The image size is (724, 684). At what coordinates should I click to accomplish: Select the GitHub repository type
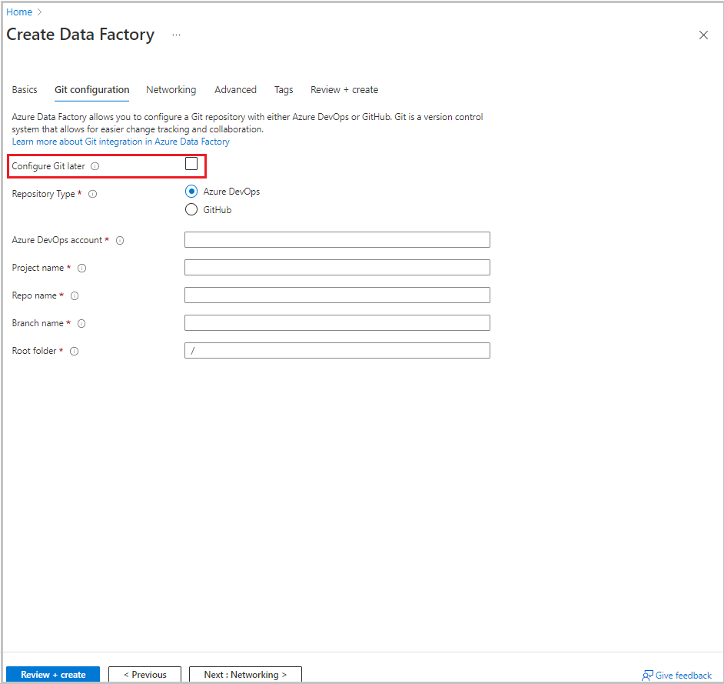point(191,209)
